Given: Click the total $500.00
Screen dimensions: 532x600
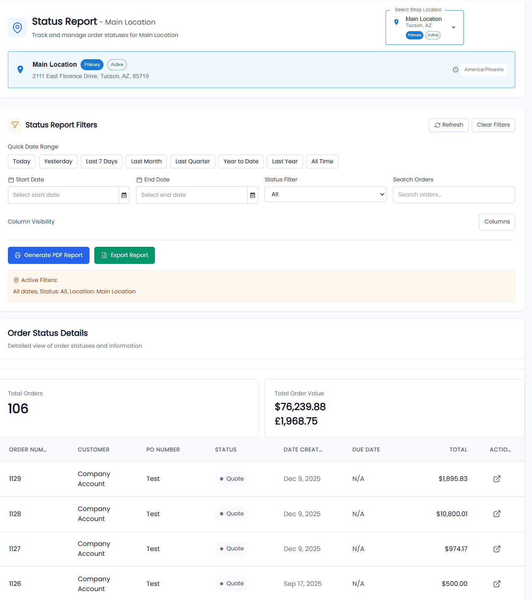Looking at the screenshot, I should pyautogui.click(x=455, y=584).
